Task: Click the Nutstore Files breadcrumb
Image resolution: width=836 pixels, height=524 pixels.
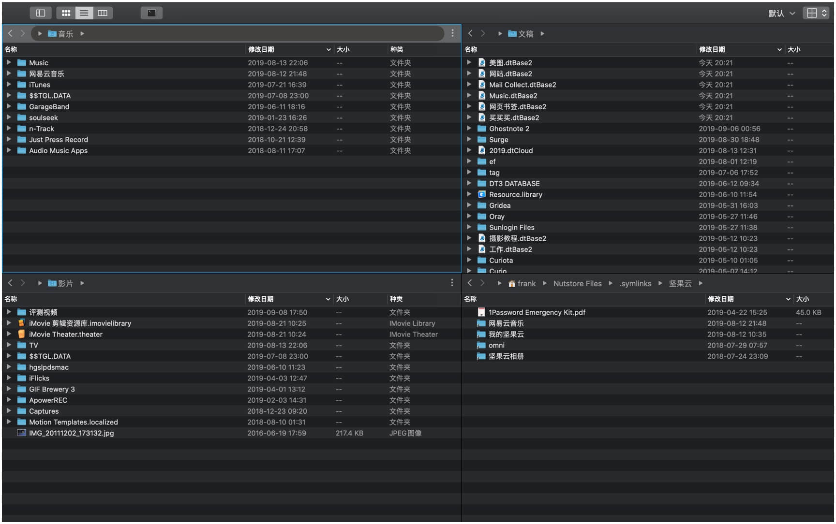Action: pos(577,284)
